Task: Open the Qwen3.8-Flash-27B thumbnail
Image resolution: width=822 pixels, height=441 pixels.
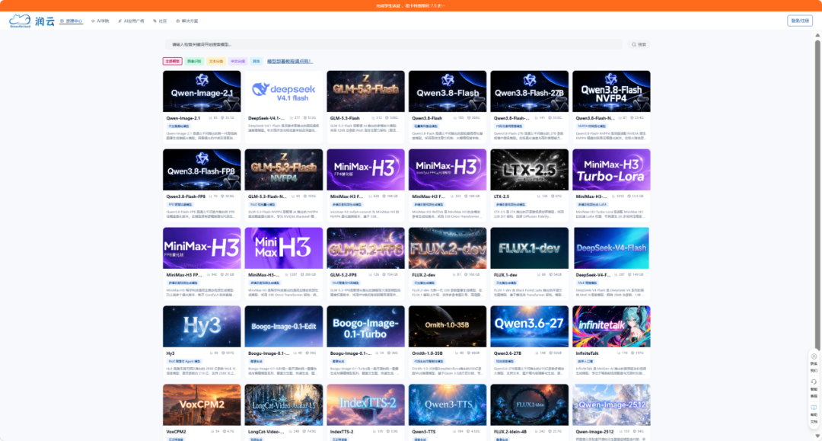Action: click(530, 91)
